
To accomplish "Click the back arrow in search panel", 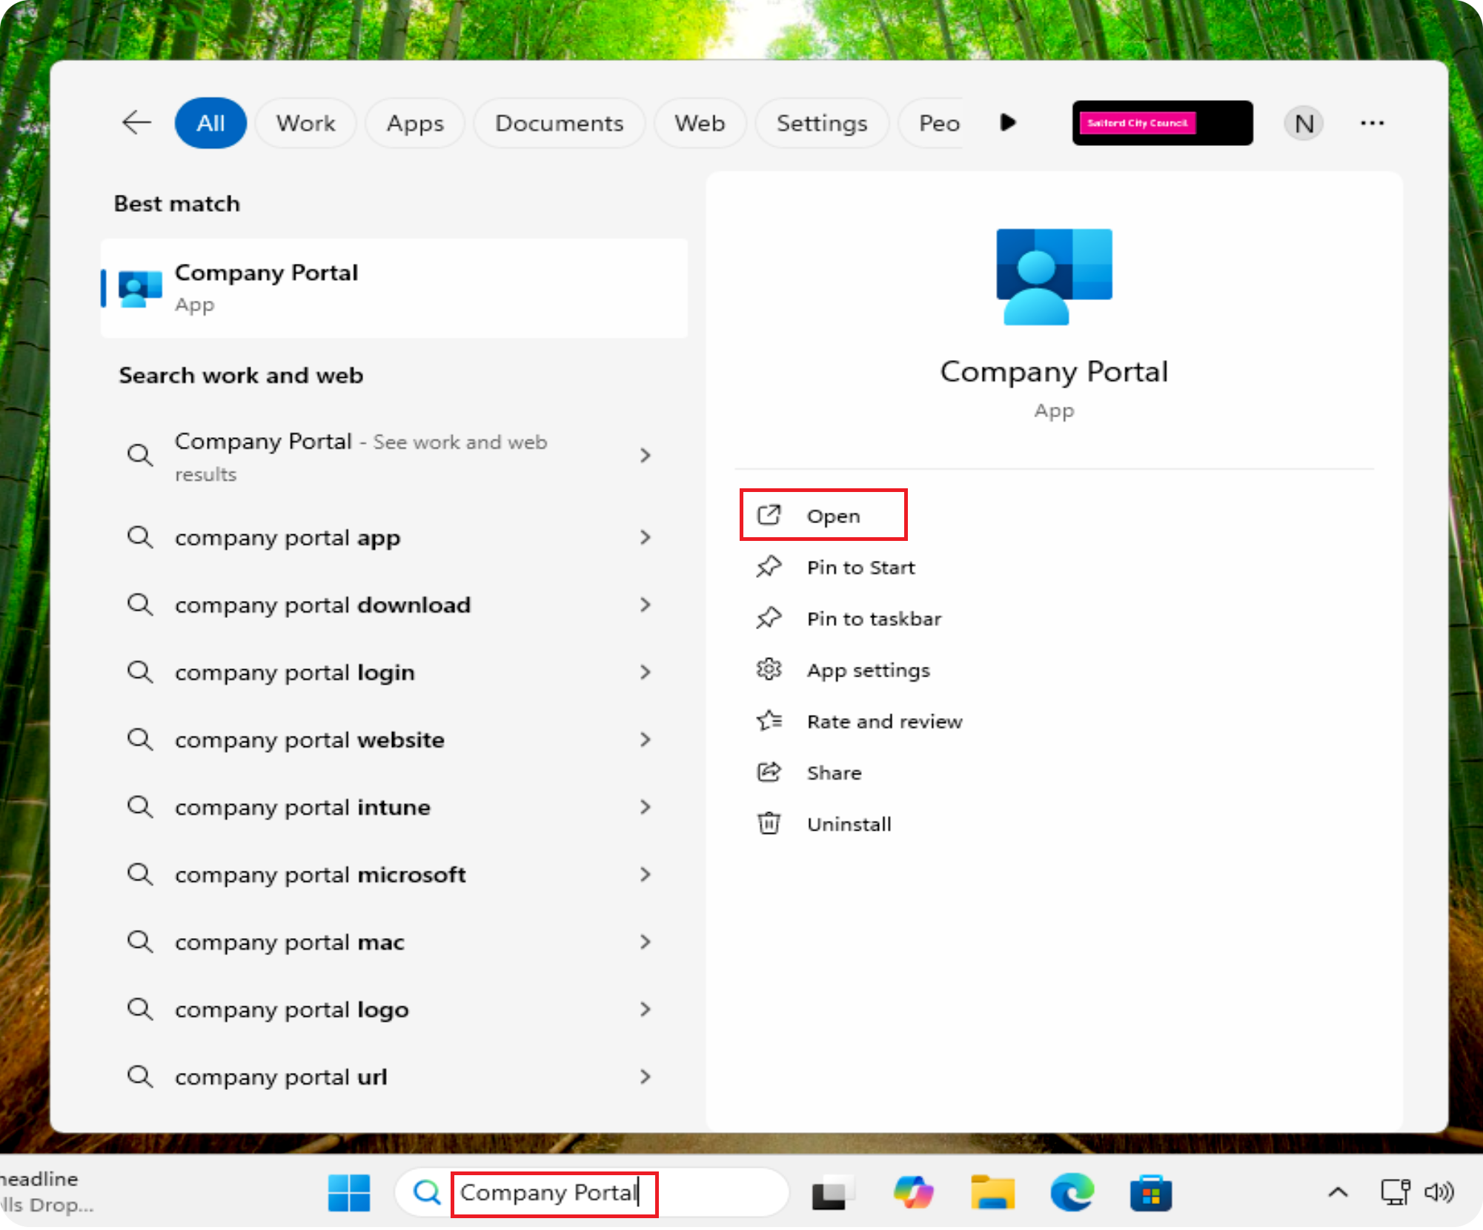I will pos(136,122).
